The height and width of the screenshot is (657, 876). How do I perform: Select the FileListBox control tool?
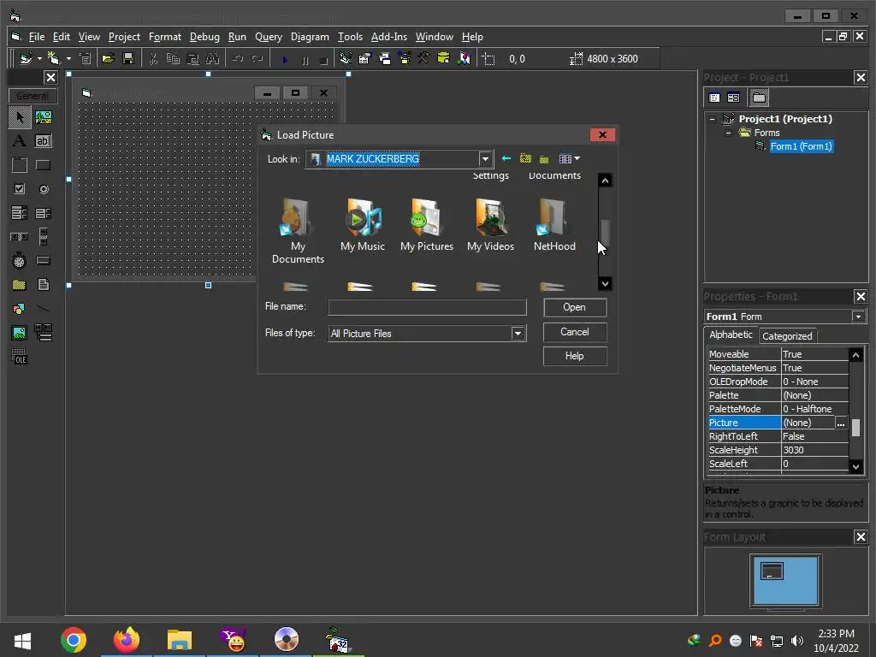(x=44, y=284)
